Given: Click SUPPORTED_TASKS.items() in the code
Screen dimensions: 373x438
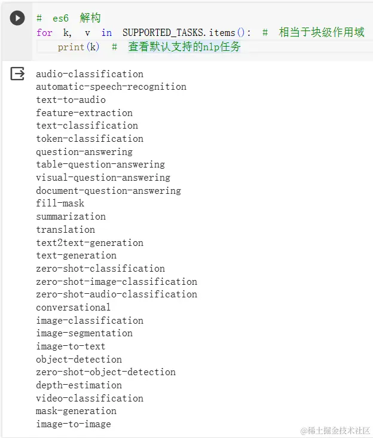Looking at the screenshot, I should click(x=186, y=32).
